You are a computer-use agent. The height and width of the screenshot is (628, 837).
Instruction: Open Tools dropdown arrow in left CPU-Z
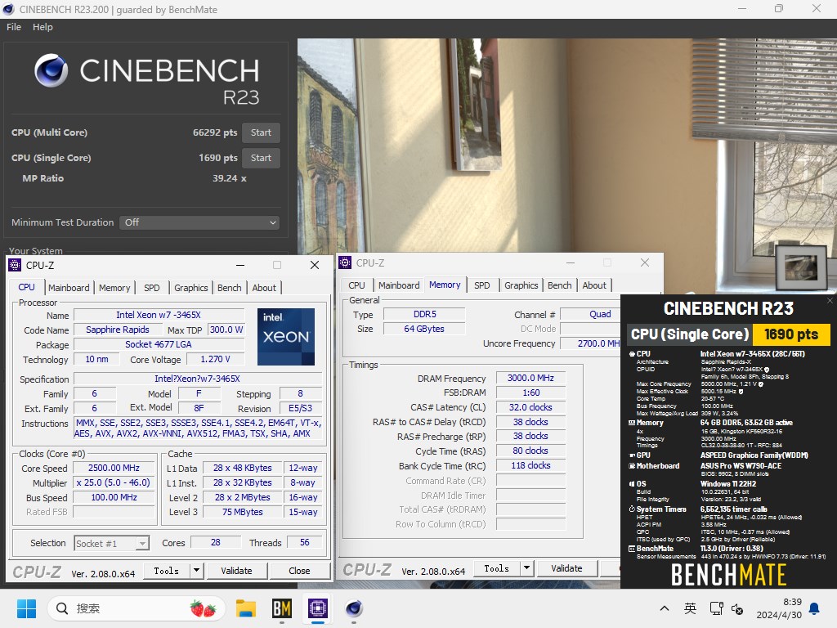click(x=196, y=570)
